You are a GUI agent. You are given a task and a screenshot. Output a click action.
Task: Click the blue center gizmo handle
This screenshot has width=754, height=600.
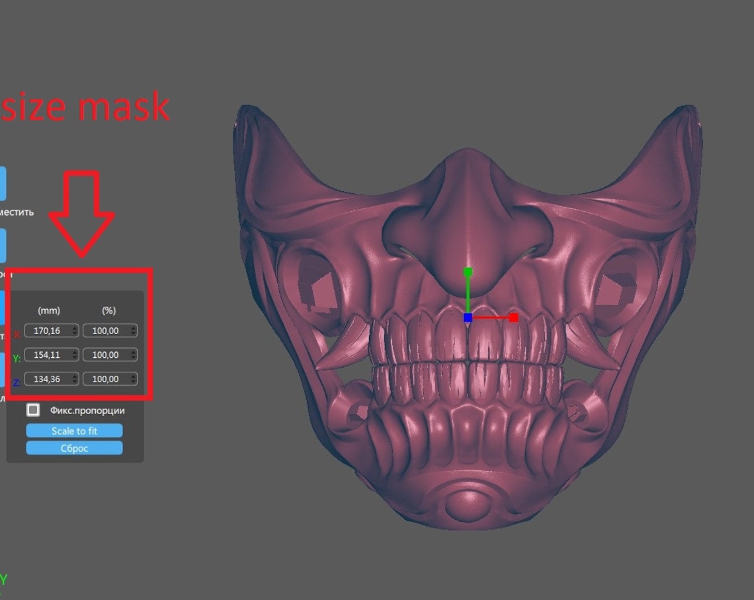click(468, 317)
